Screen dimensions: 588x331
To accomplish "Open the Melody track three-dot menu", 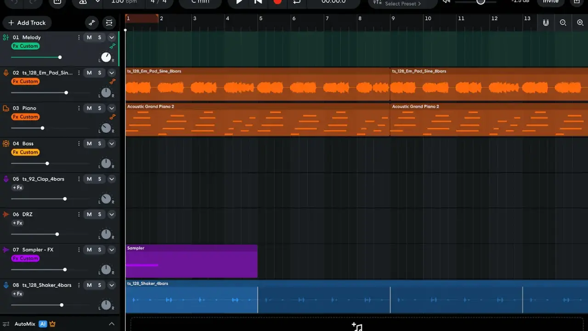I will tap(79, 37).
